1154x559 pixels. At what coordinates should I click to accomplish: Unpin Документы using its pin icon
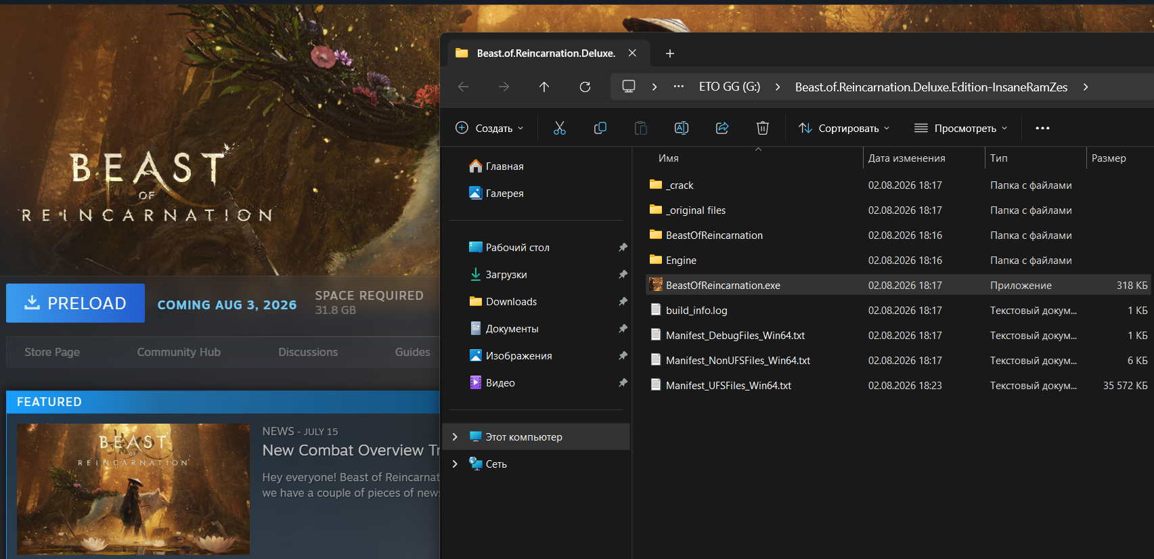623,329
